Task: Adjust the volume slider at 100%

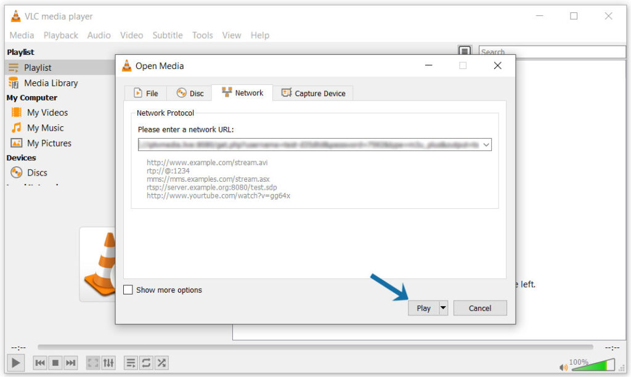Action: pos(592,365)
